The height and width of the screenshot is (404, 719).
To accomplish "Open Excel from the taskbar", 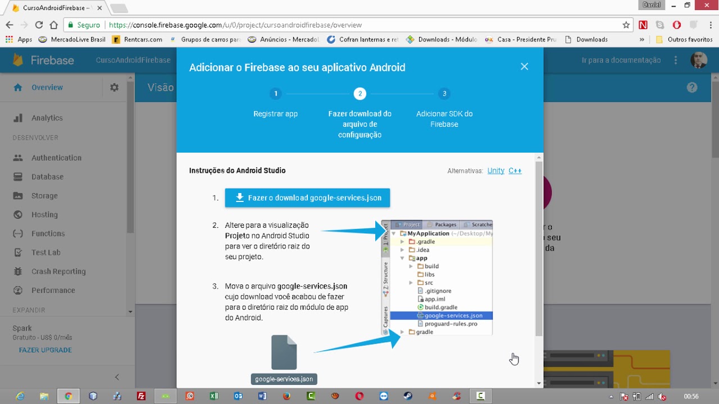I will click(214, 396).
